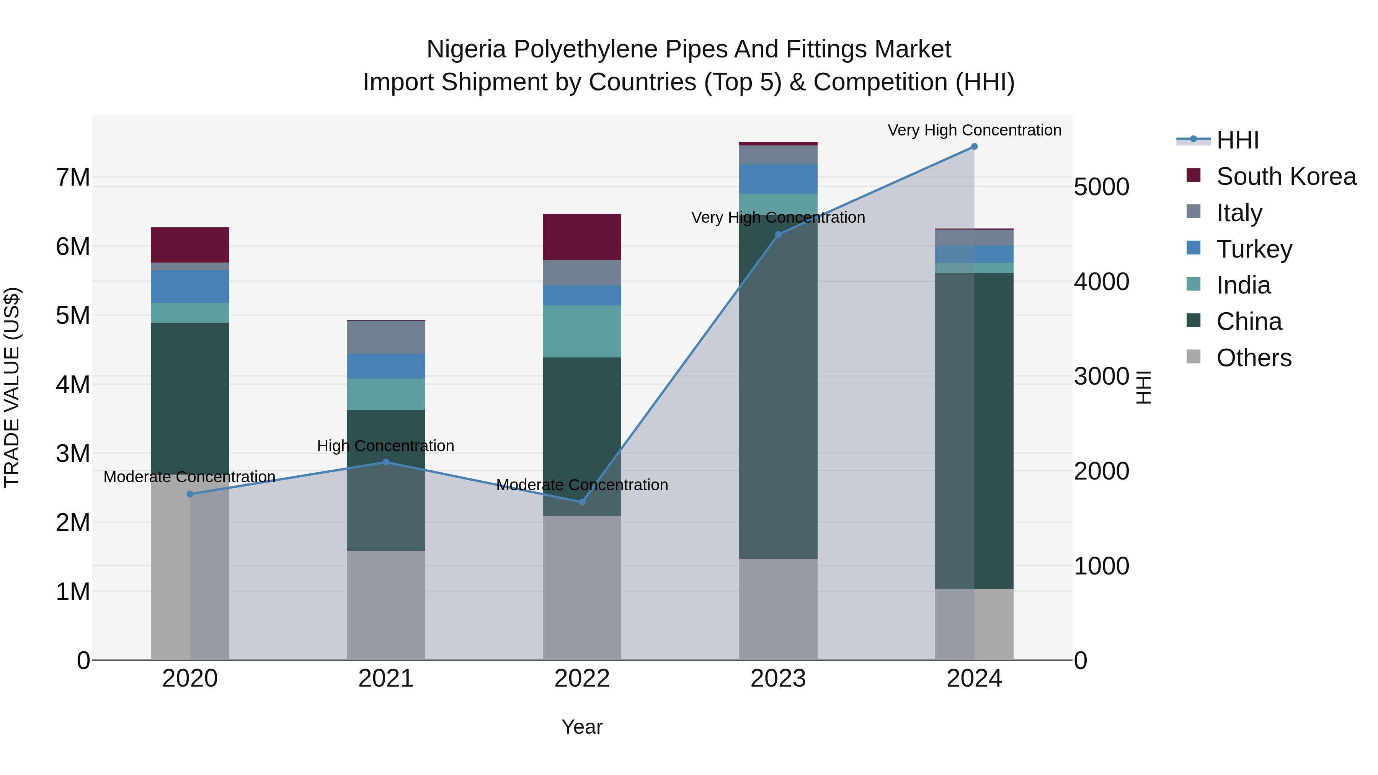This screenshot has width=1378, height=775.
Task: Click the South Korea maroon legend swatch
Action: click(x=1194, y=175)
